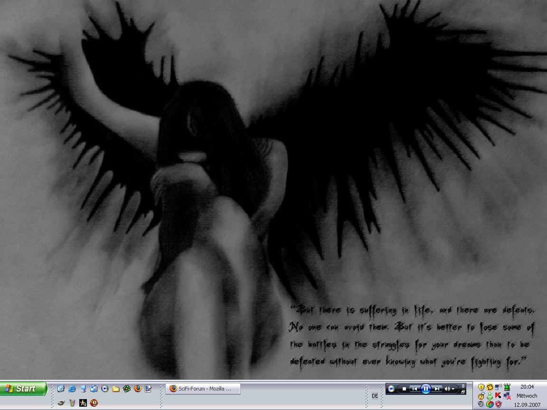
Task: Go to previous track in media toolbar
Action: click(x=415, y=389)
